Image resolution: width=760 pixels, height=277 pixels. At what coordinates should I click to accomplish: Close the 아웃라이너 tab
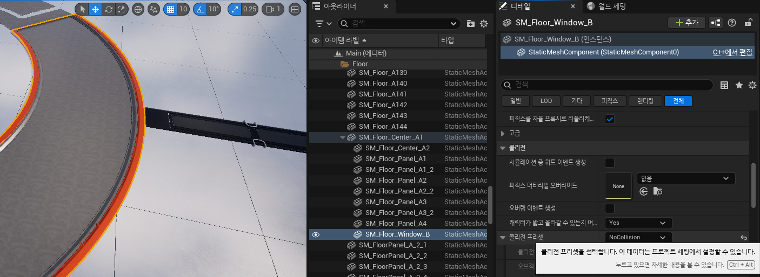385,6
